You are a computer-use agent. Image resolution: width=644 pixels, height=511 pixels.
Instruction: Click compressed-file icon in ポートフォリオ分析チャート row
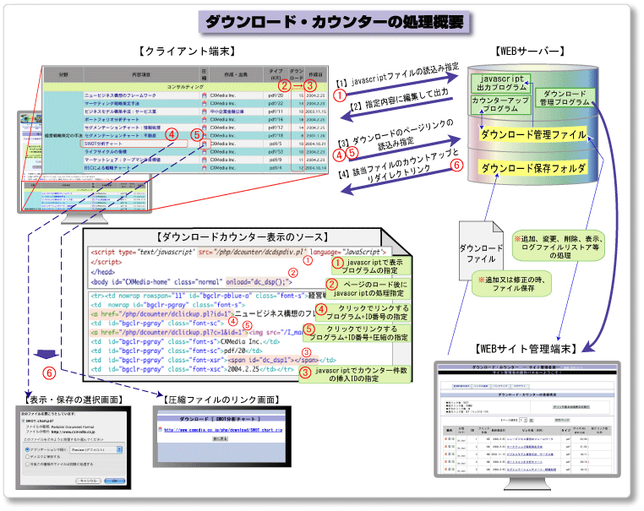pyautogui.click(x=205, y=119)
